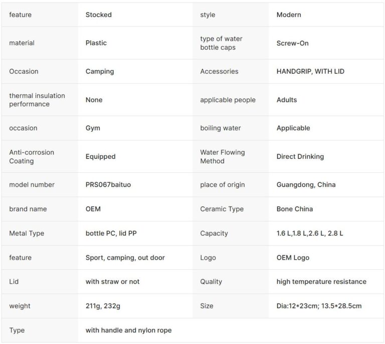Select the 'Bone China' ceramic type value

point(295,209)
